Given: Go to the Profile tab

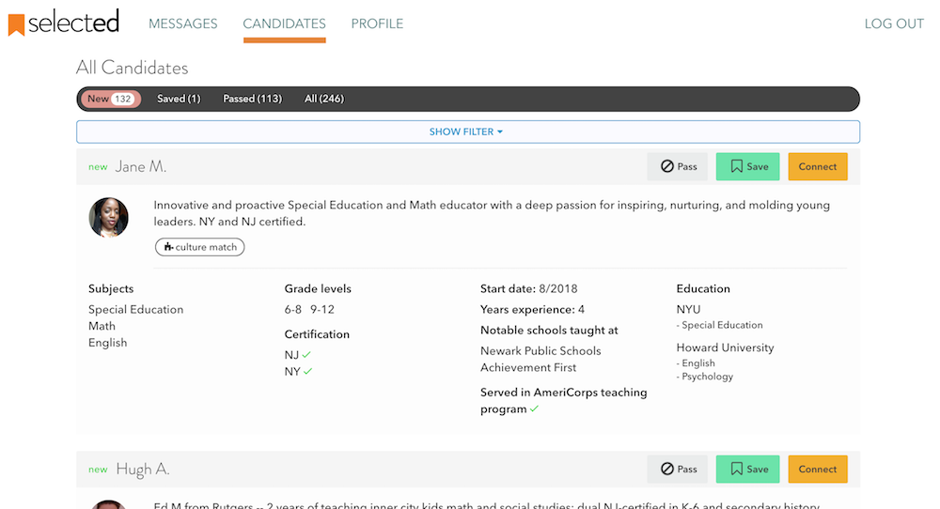Looking at the screenshot, I should [377, 24].
